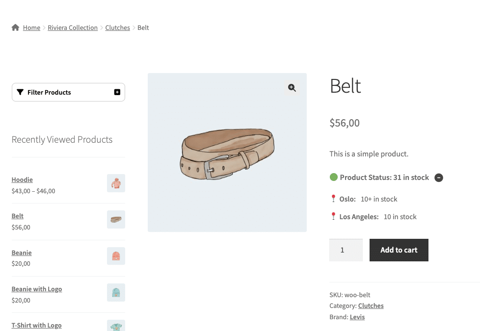The width and height of the screenshot is (480, 331).
Task: Click the green stock status dot
Action: tap(334, 178)
